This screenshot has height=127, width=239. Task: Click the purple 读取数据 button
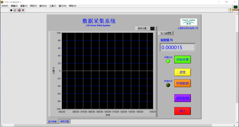click(182, 98)
